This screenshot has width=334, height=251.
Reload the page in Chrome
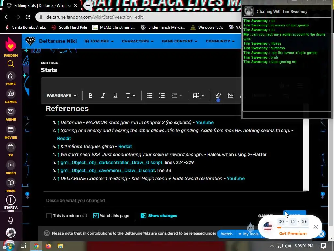click(28, 17)
